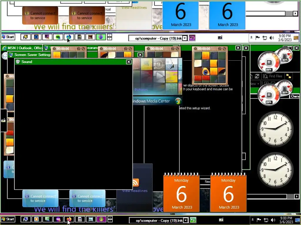The height and width of the screenshot is (225, 301).
Task: Click the left blue Cannot connect to service gadget
Action: tap(40, 198)
